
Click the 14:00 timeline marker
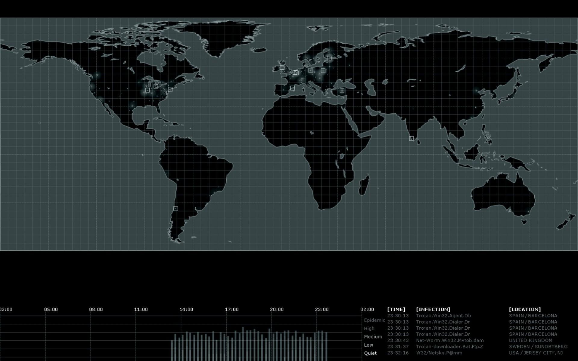click(186, 309)
